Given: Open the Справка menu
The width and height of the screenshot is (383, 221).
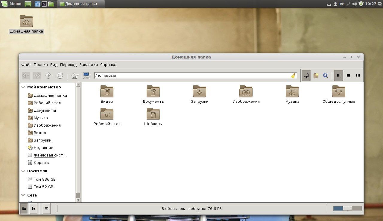Looking at the screenshot, I should coord(108,65).
